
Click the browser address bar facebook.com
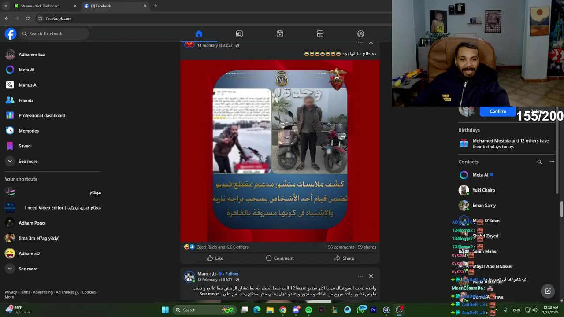59,18
